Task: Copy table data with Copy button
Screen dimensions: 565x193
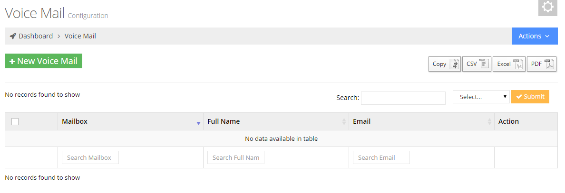Action: pos(445,64)
